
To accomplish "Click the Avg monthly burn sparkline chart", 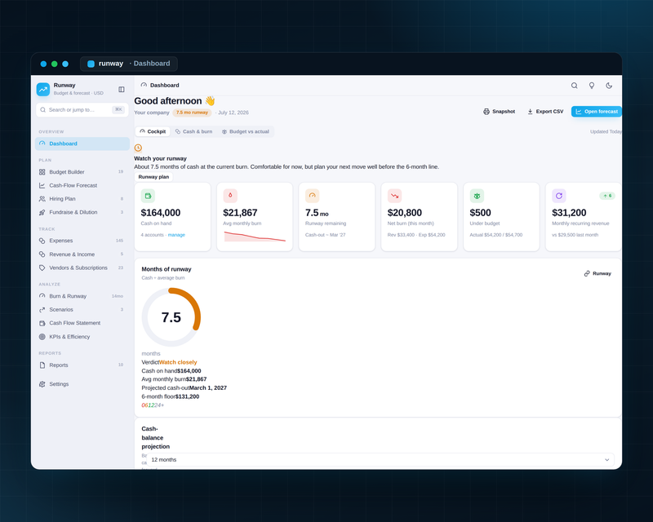I will [255, 236].
